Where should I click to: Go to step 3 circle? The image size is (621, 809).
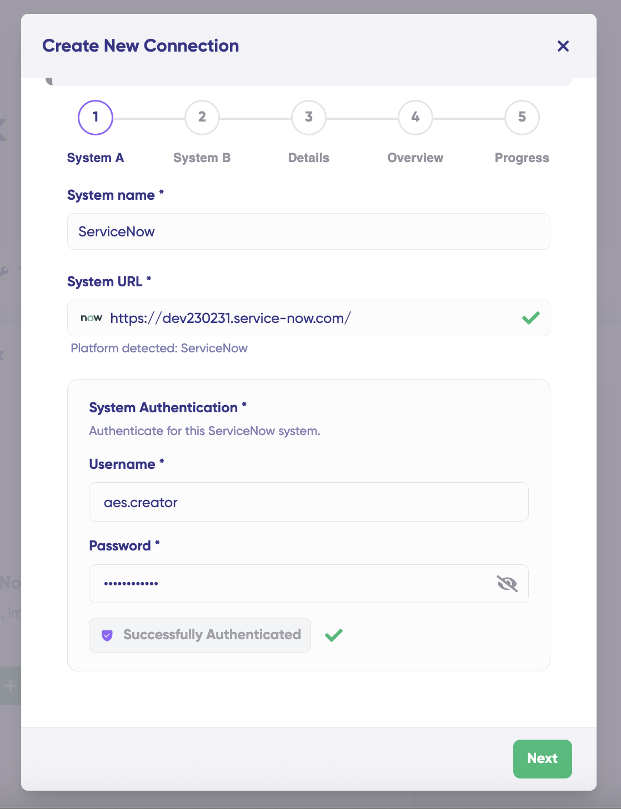pos(309,118)
